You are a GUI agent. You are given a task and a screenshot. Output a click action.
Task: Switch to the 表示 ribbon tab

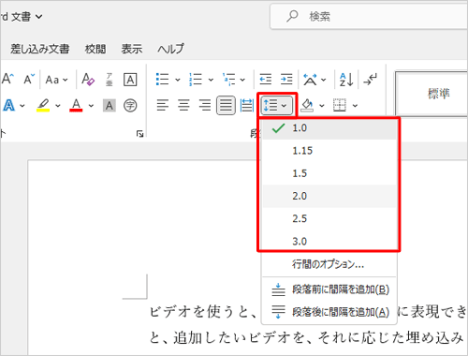tap(132, 49)
